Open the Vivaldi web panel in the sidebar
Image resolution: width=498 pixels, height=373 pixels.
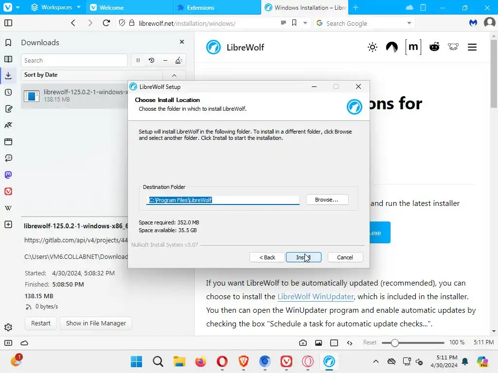(8, 191)
